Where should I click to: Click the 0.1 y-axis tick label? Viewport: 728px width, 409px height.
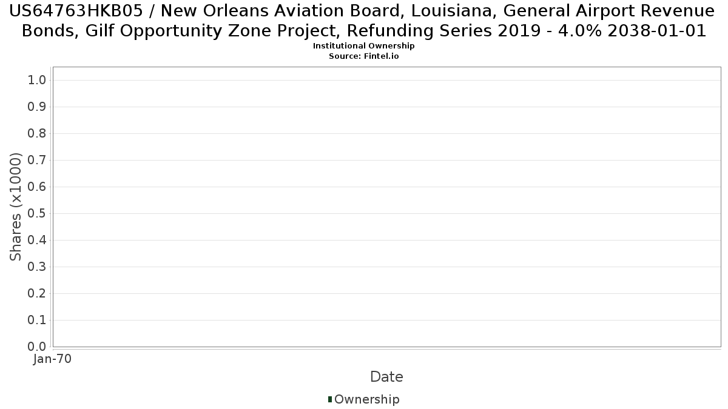click(x=37, y=321)
